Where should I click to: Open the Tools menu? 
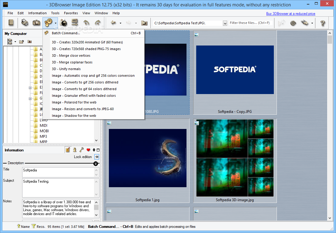55,13
